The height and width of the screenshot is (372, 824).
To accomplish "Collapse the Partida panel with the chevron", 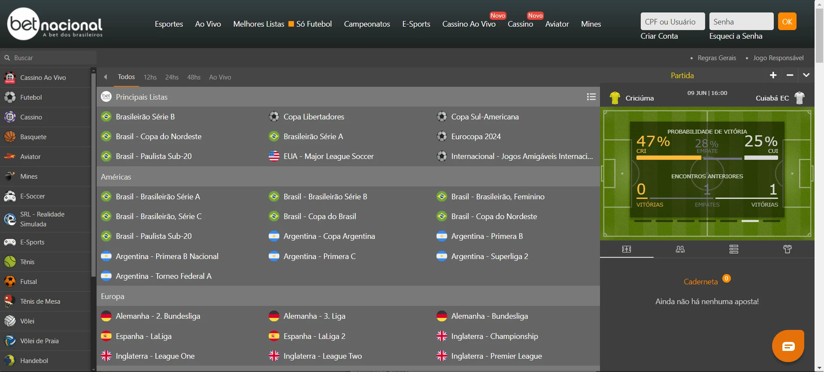I will pos(806,75).
